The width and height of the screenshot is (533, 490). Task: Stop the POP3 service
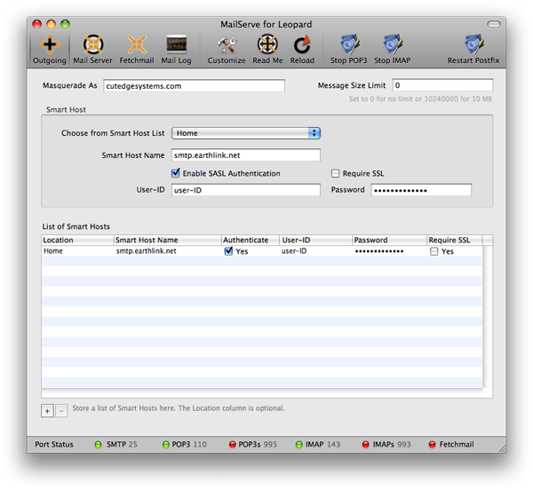click(350, 48)
